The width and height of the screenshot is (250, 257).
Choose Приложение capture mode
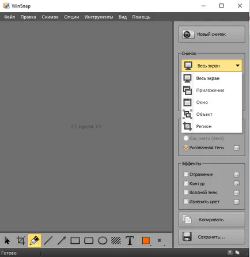211,90
